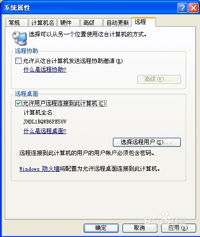Select the 远程 tab
The image size is (200, 237).
click(x=144, y=22)
